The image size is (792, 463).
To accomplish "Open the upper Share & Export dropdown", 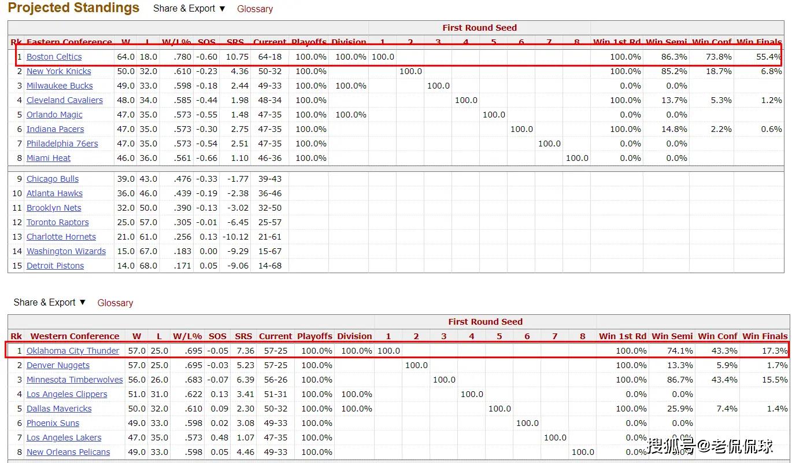I will (x=189, y=9).
